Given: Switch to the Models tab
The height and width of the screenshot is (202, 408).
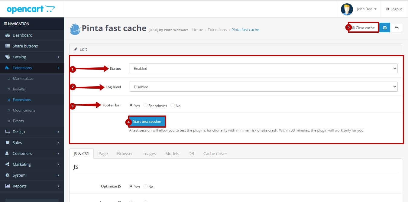Looking at the screenshot, I should coord(172,154).
